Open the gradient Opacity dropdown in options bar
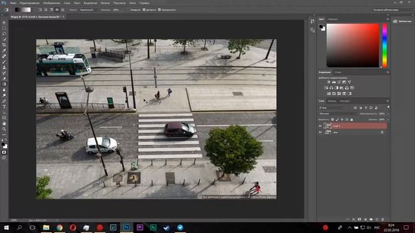The image size is (415, 233). click(123, 10)
